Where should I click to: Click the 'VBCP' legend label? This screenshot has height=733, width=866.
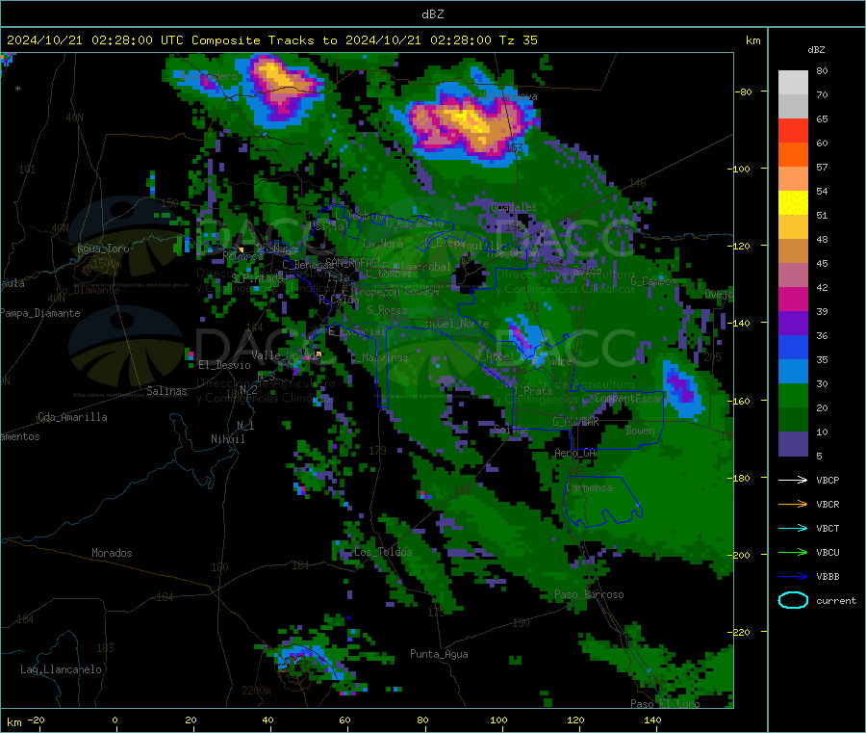(x=828, y=481)
